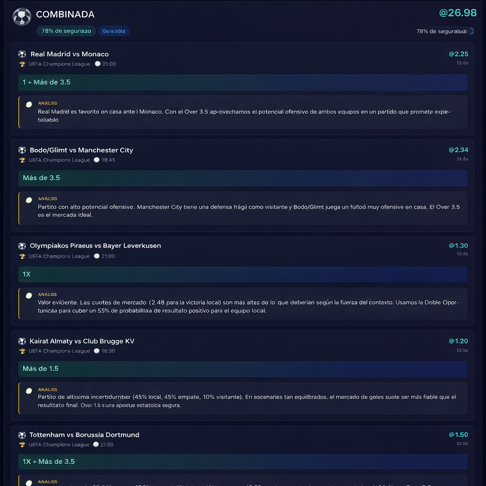The image size is (486, 486).
Task: Click the total combined odds @26.98
Action: (457, 13)
